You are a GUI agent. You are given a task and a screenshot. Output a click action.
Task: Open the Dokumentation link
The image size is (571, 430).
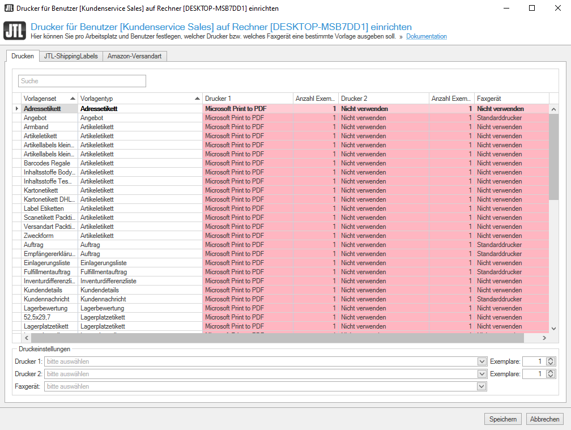(426, 37)
